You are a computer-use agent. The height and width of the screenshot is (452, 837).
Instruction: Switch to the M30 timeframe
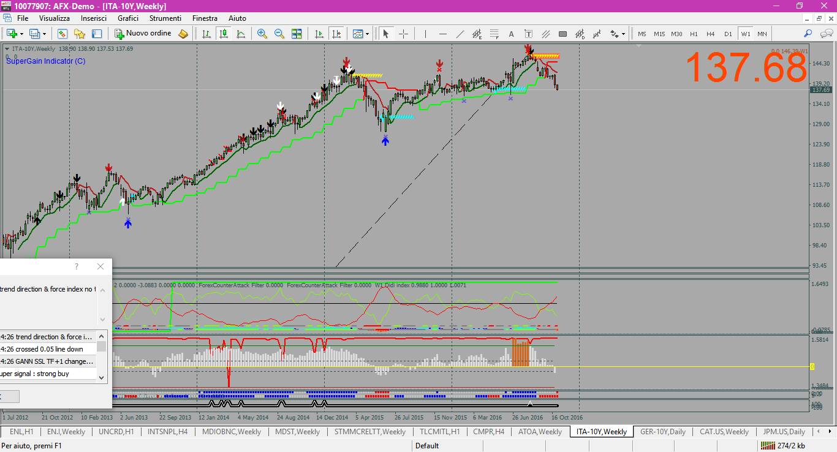pos(676,34)
